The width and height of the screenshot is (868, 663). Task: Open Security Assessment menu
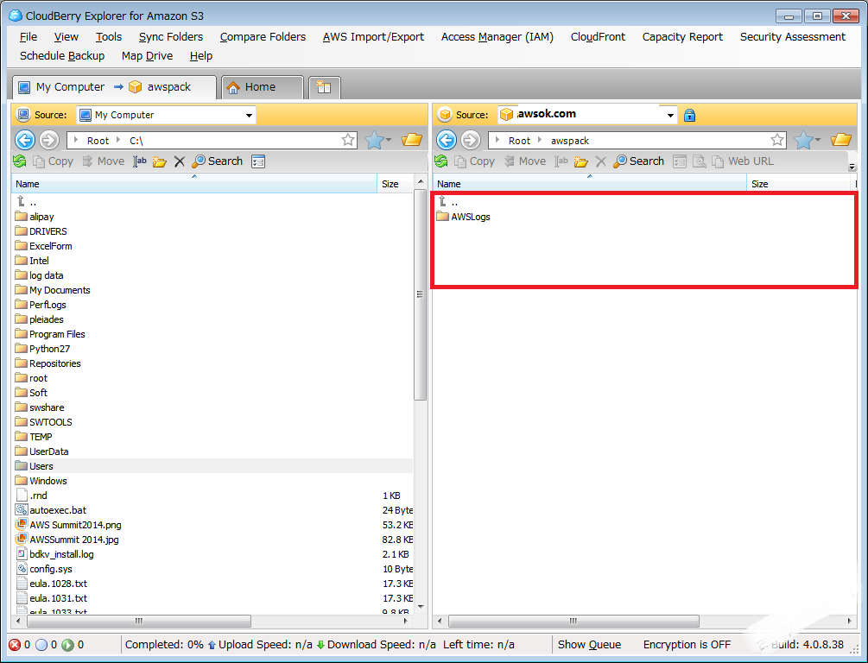[x=793, y=36]
